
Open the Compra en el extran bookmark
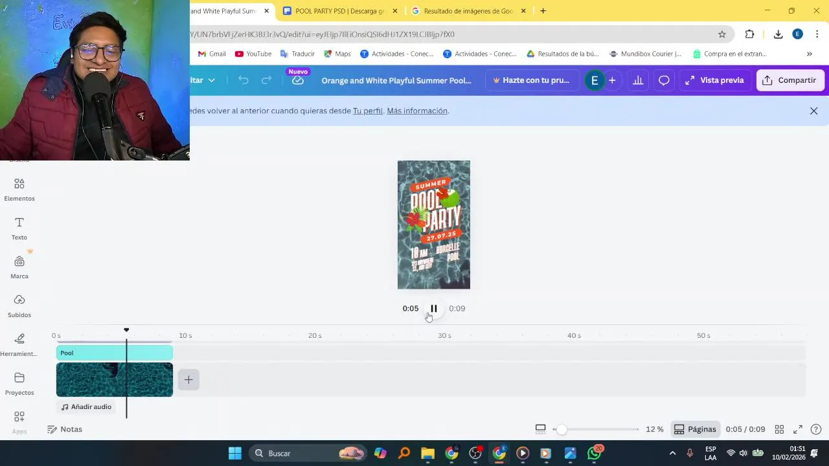click(x=729, y=54)
